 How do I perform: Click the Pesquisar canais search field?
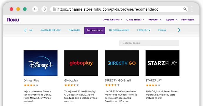coord(149,43)
